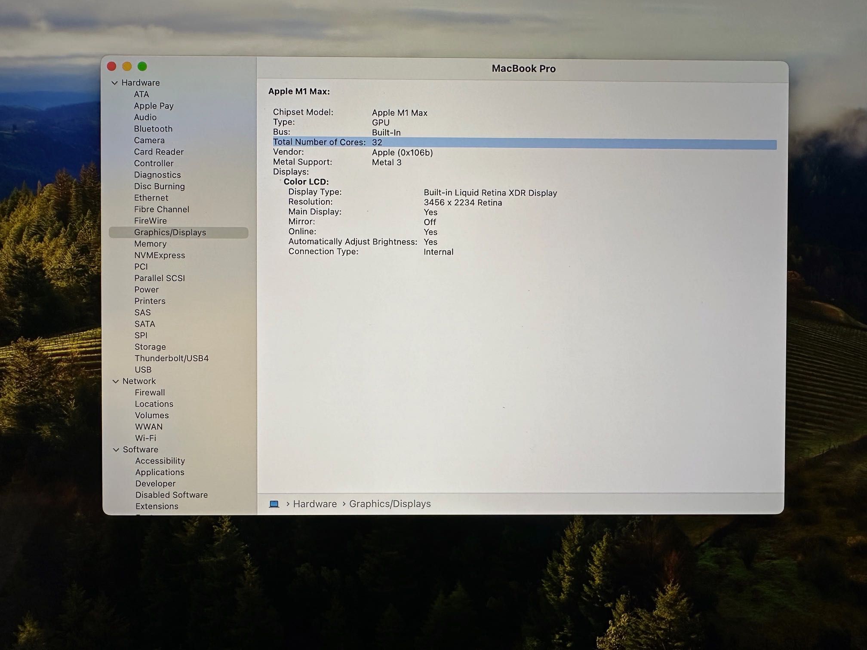Image resolution: width=867 pixels, height=650 pixels.
Task: Select WWAN under Network
Action: [149, 427]
